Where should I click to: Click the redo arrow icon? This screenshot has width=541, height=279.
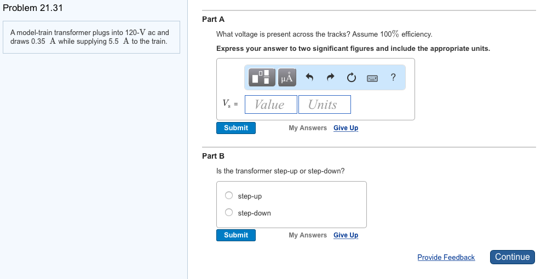click(330, 78)
